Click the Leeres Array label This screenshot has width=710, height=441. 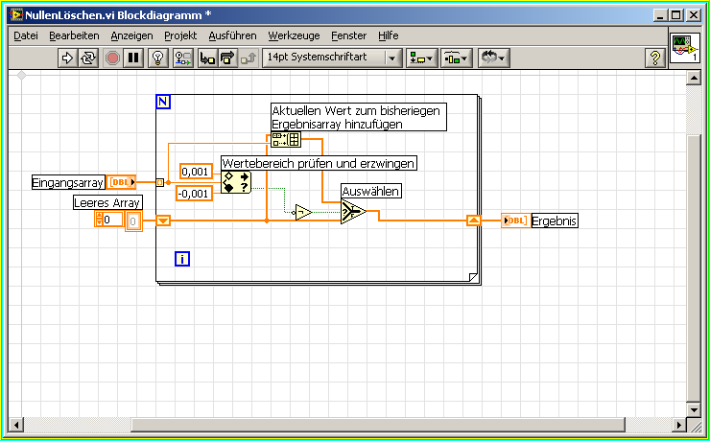click(x=107, y=202)
